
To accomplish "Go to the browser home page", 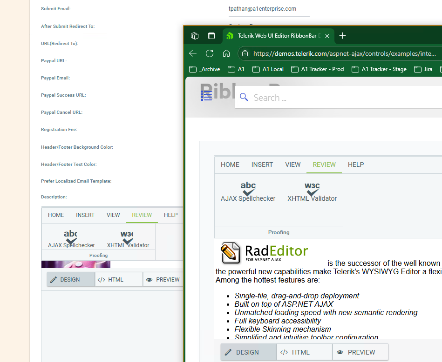I will click(x=226, y=53).
